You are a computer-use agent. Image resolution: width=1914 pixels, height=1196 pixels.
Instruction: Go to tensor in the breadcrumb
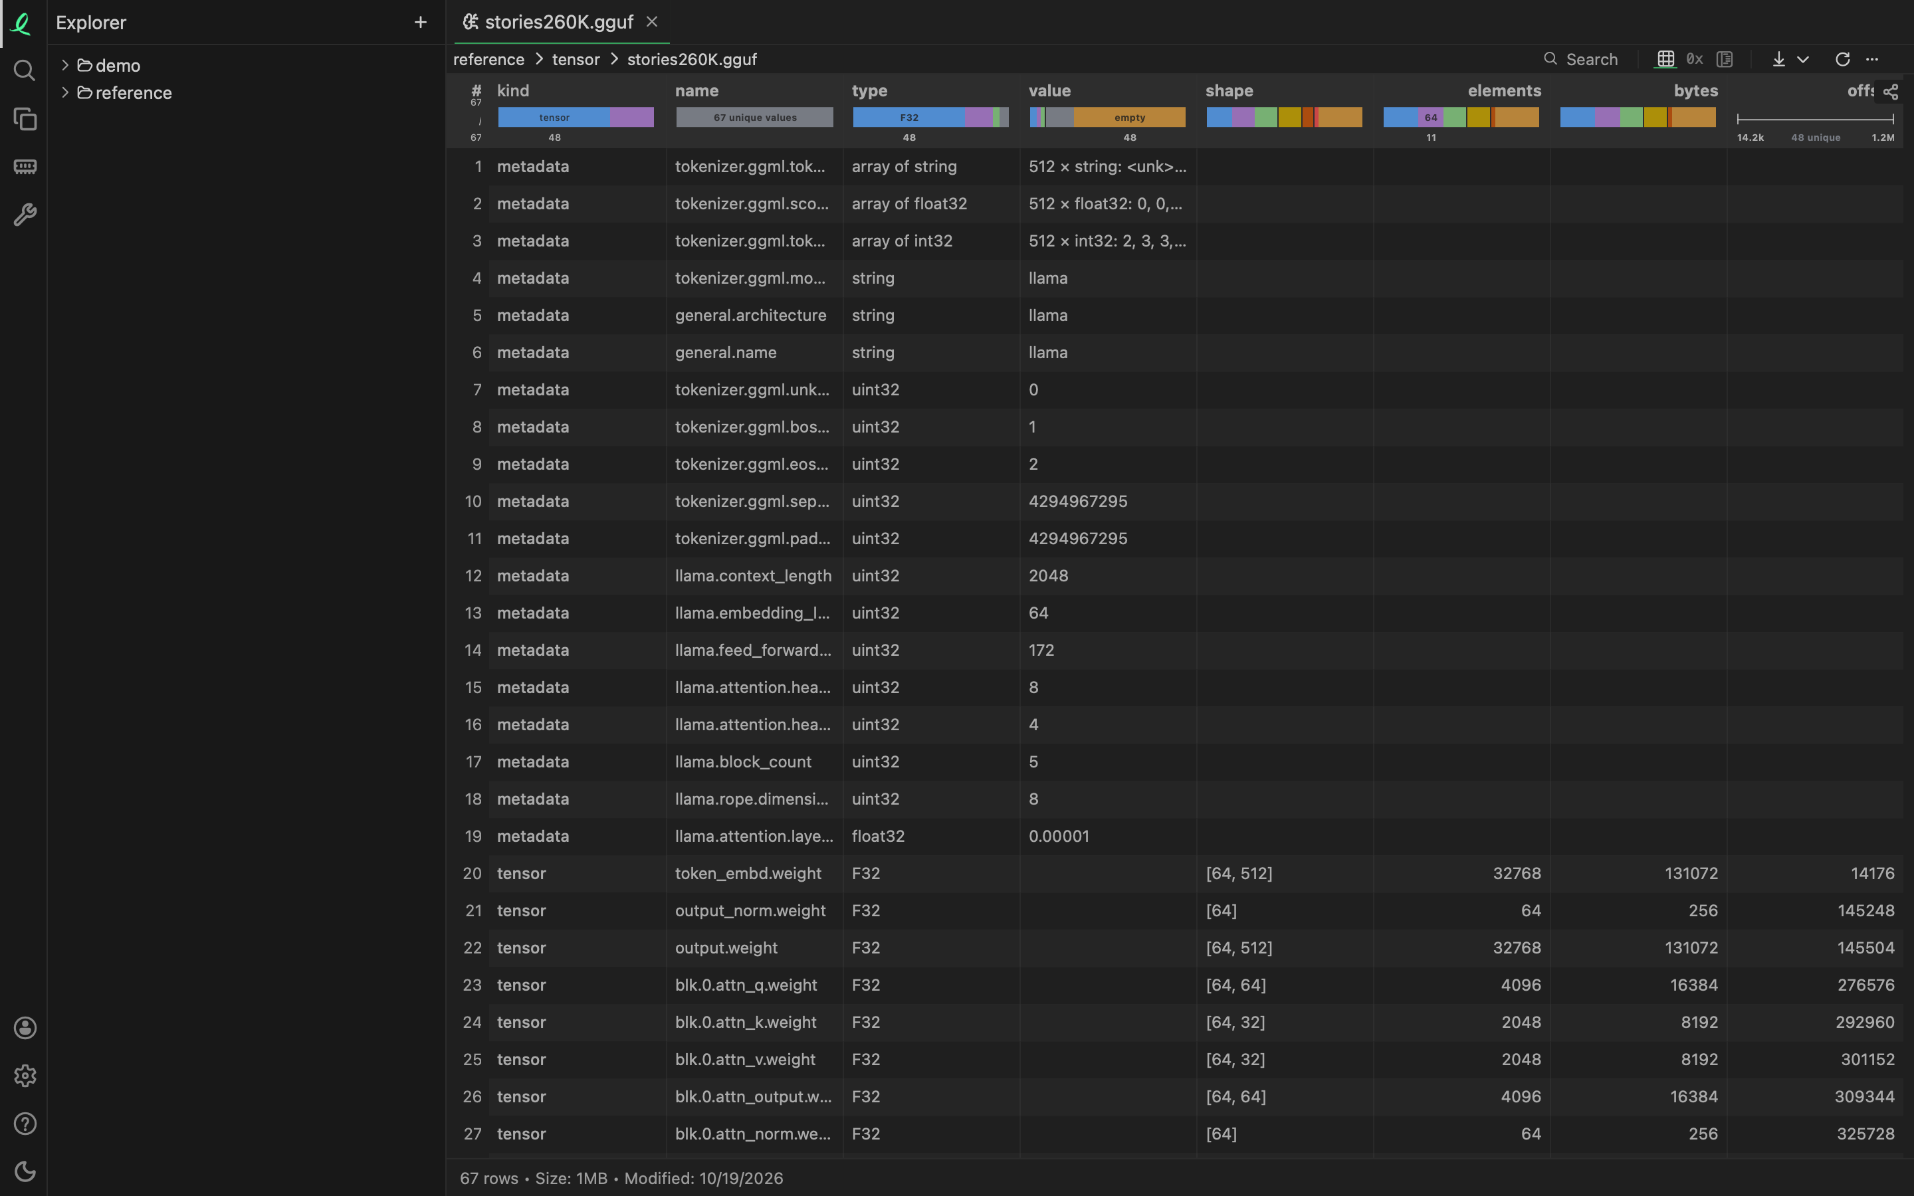pyautogui.click(x=576, y=59)
